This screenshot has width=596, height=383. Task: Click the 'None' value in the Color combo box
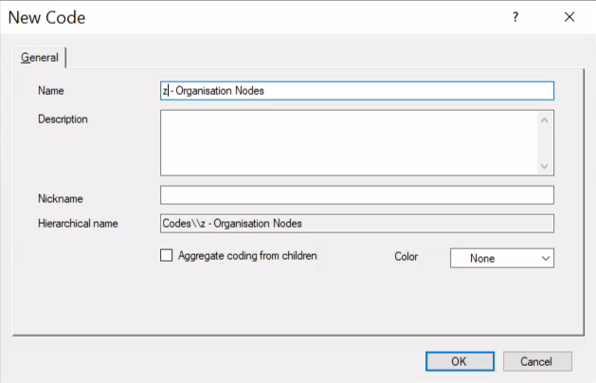click(483, 258)
